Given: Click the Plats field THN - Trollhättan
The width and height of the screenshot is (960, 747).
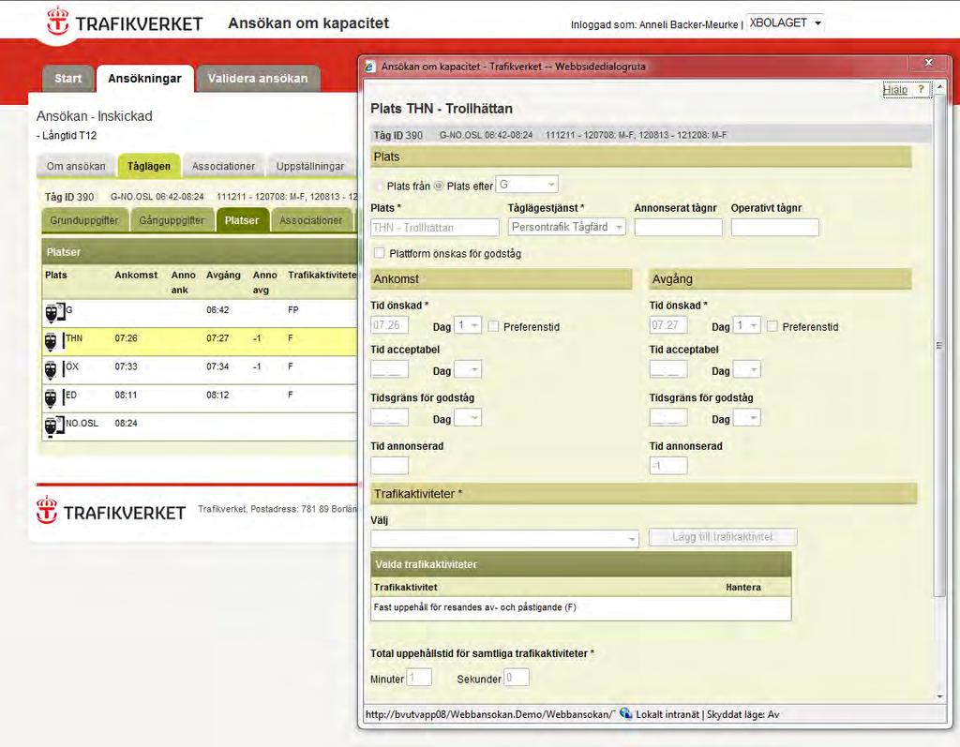Looking at the screenshot, I should pos(435,227).
